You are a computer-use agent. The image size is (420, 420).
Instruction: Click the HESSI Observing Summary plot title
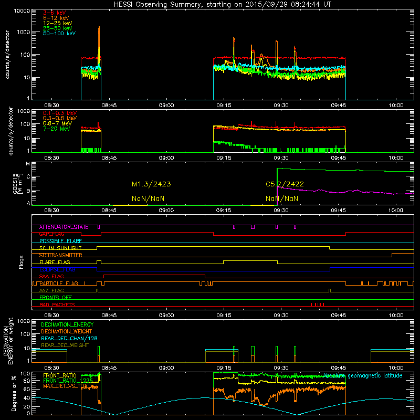click(x=222, y=5)
